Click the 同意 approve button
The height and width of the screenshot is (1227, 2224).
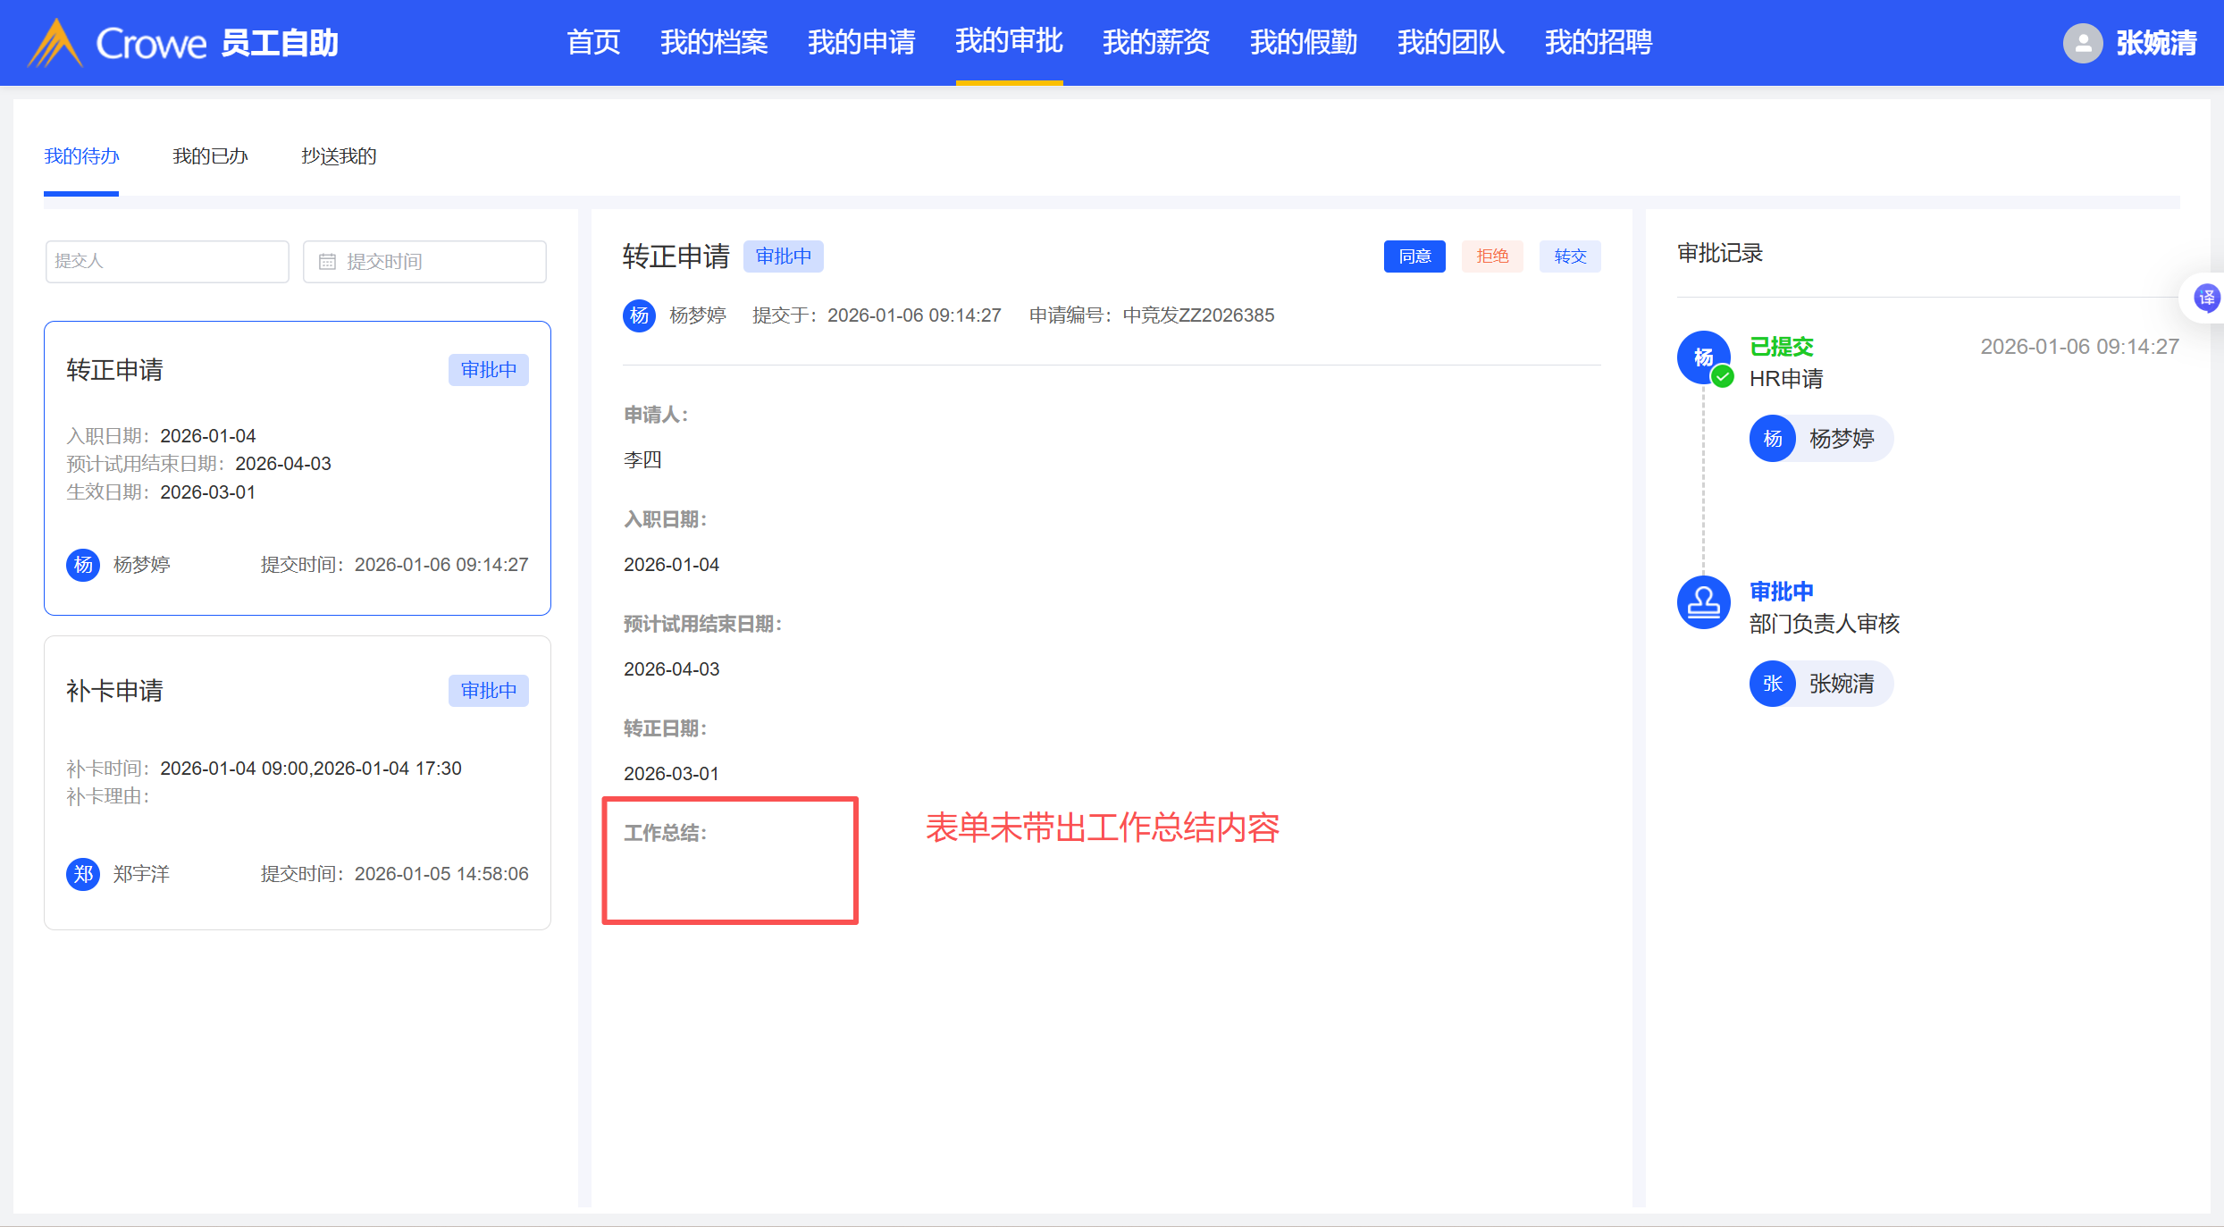1414,256
